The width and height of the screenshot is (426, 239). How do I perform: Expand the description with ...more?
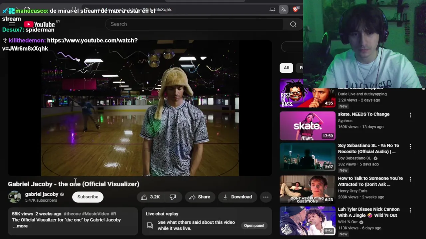pyautogui.click(x=20, y=226)
